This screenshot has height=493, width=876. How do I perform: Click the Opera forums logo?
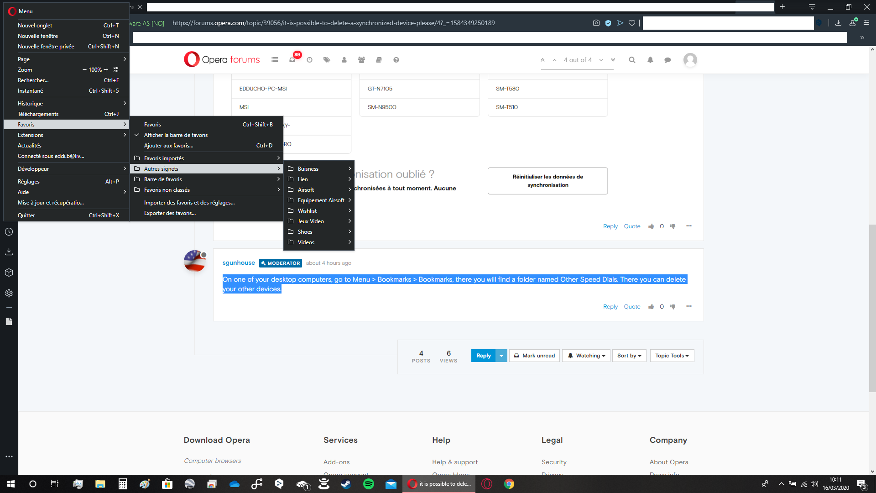click(222, 59)
